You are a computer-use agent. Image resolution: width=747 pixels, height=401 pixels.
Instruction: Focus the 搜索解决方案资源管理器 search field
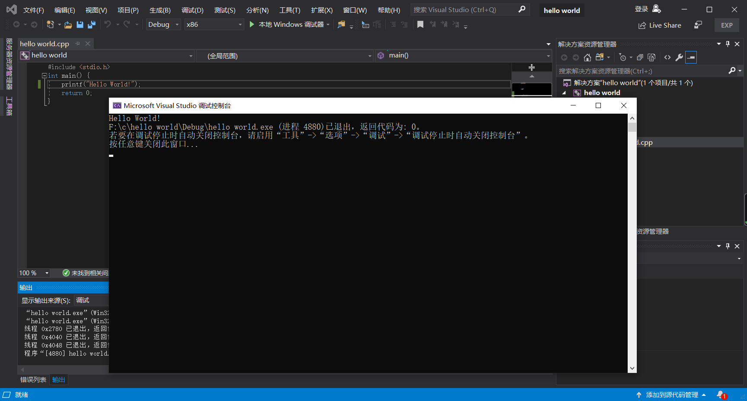[x=641, y=71]
